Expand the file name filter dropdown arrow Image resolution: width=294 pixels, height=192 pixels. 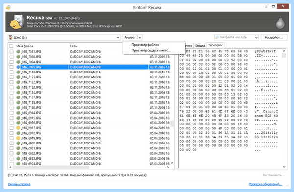[x=256, y=38]
